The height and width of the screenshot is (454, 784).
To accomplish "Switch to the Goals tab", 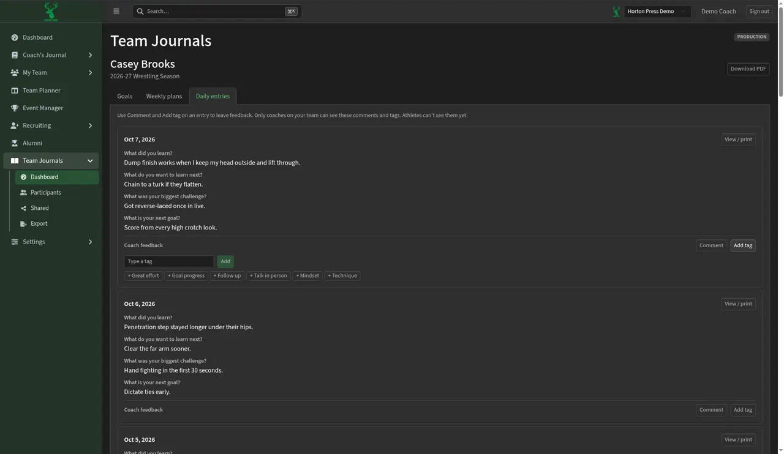I will (125, 96).
